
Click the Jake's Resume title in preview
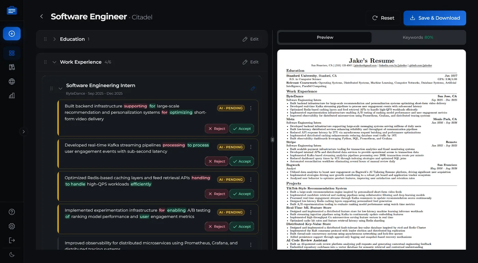click(x=371, y=60)
